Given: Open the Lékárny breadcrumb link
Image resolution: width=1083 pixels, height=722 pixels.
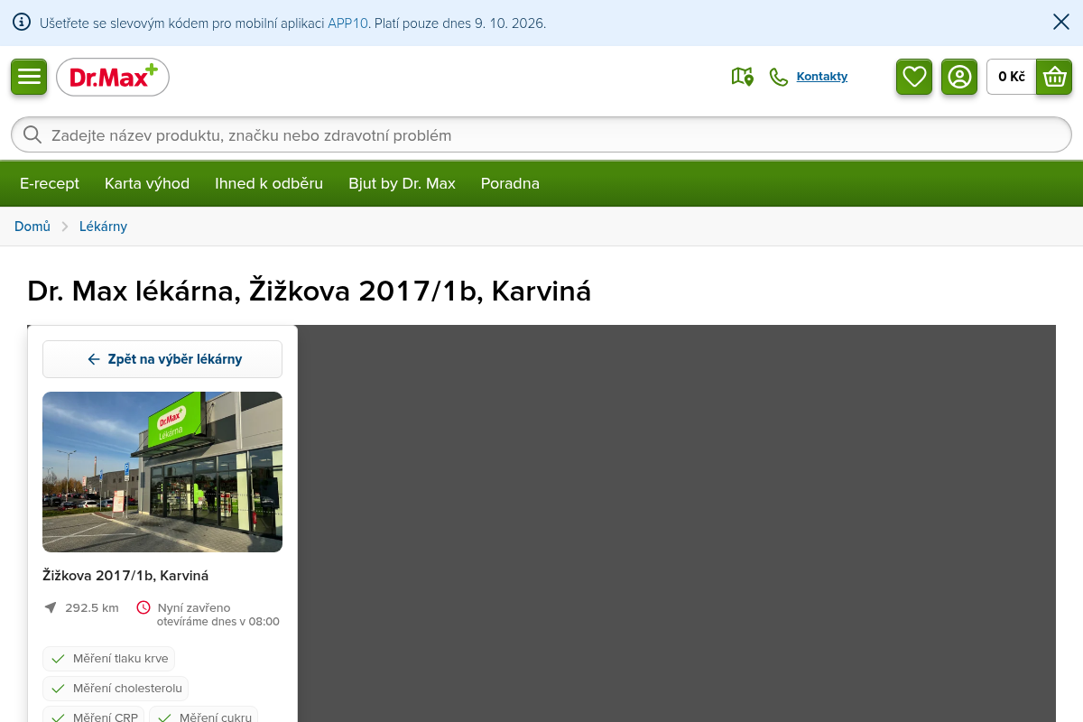Looking at the screenshot, I should pos(103,227).
